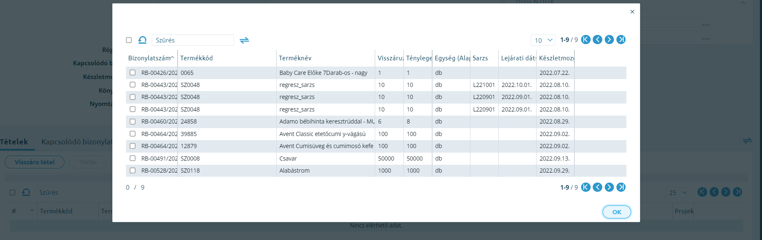The width and height of the screenshot is (762, 240).
Task: Go to previous page in bottom dialog pager
Action: point(597,187)
